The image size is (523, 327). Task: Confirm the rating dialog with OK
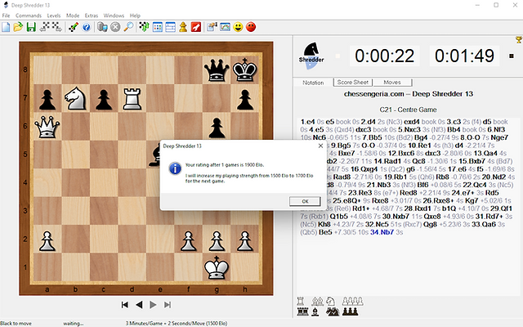pos(305,201)
